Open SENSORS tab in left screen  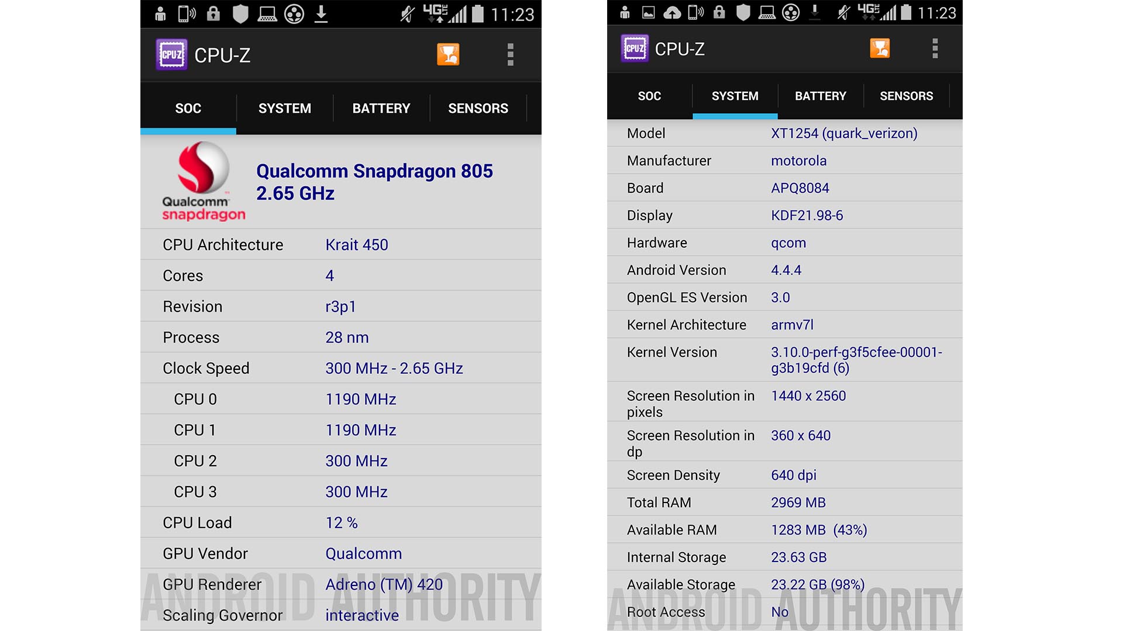(478, 109)
